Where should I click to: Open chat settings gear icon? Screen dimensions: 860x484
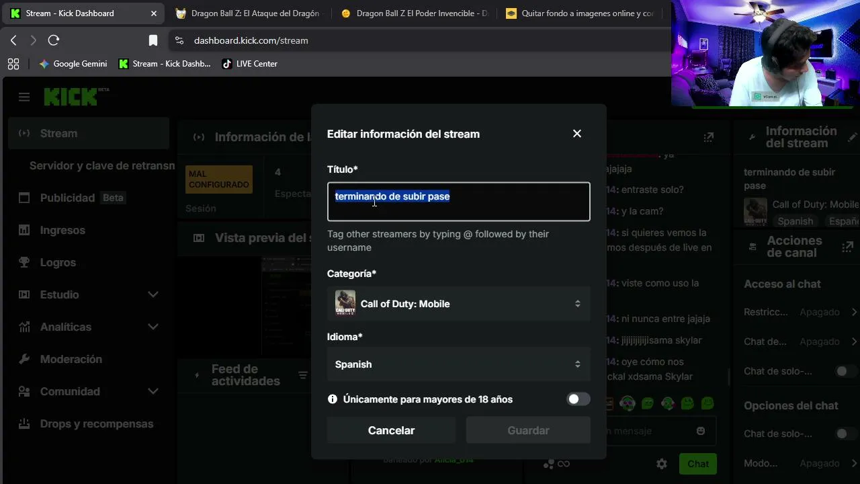662,464
